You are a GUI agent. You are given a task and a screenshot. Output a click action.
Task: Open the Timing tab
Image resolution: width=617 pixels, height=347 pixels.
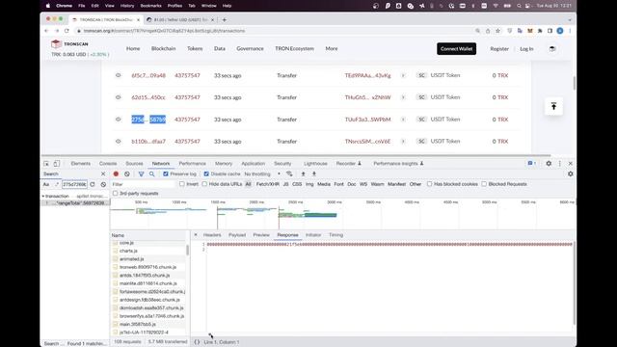coord(336,235)
